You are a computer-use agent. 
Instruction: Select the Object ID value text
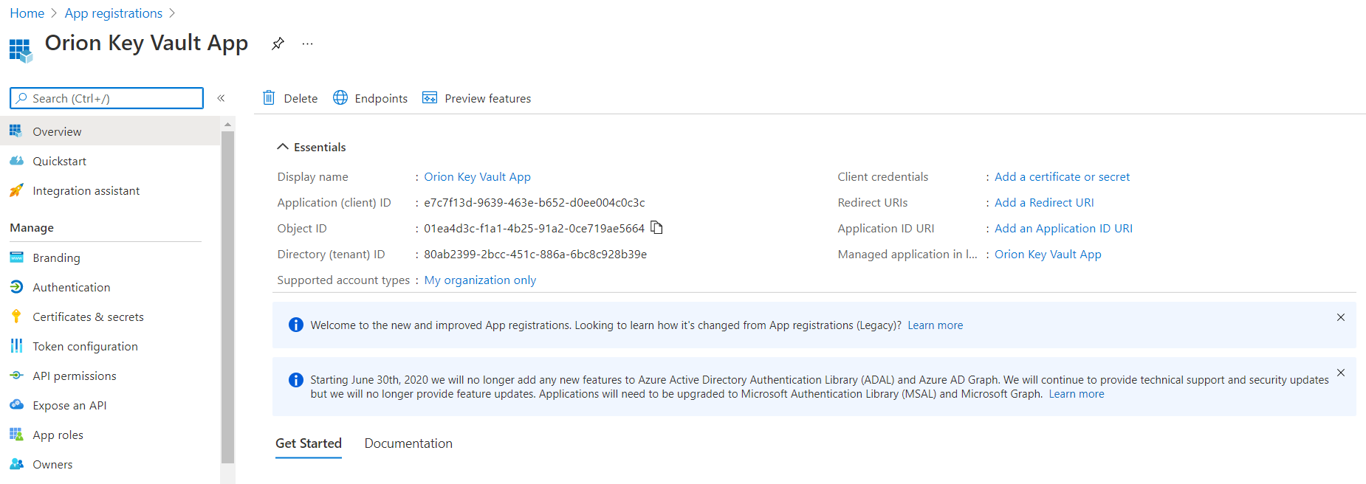[x=534, y=228]
